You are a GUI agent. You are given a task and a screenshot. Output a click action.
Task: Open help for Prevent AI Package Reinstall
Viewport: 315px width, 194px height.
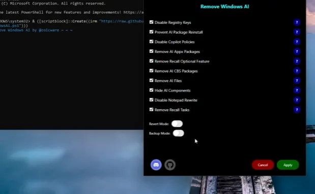tap(297, 32)
